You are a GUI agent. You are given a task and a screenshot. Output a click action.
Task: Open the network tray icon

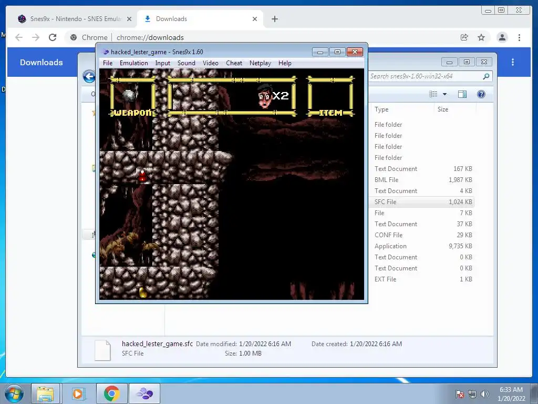(x=472, y=394)
